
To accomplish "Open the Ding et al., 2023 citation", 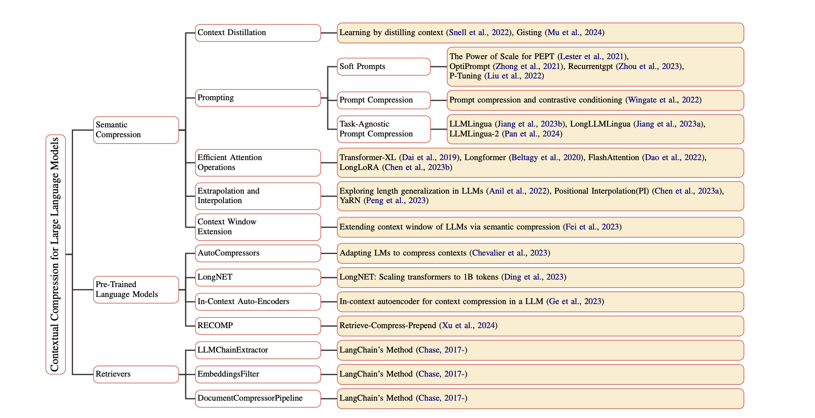I will pos(534,277).
